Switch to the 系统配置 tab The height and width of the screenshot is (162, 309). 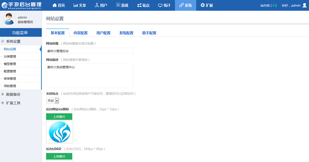pos(126,33)
